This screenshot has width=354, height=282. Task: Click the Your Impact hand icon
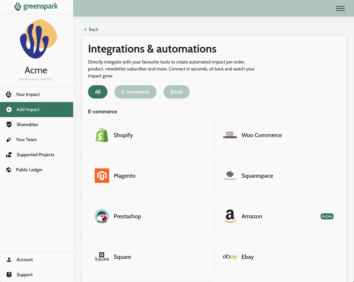point(9,94)
